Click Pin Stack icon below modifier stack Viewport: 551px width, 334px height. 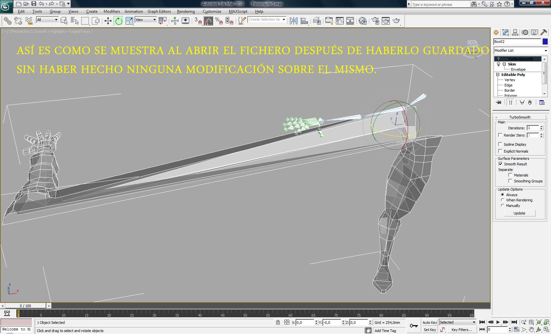pyautogui.click(x=499, y=102)
